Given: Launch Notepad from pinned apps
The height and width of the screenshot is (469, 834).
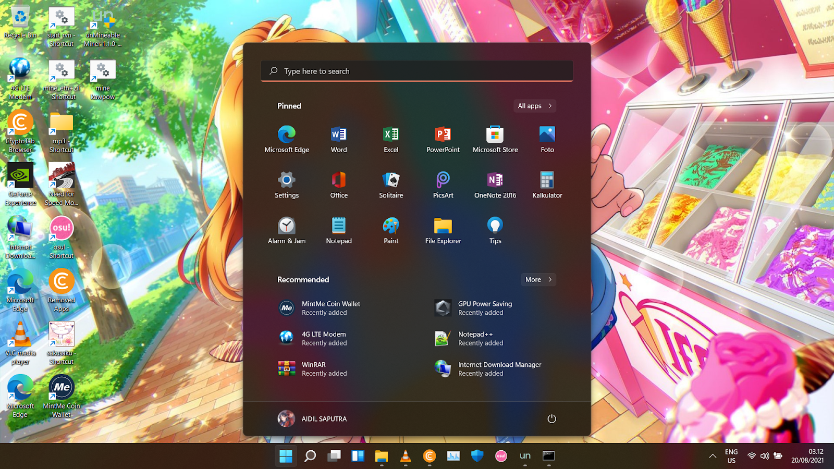Looking at the screenshot, I should click(x=339, y=231).
